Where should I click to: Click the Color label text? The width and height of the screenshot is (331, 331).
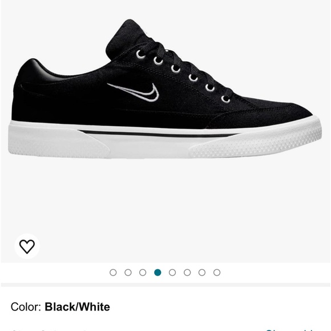click(26, 307)
